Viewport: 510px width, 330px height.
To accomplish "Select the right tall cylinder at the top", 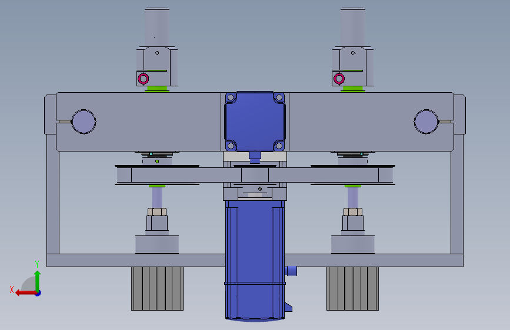I will (x=353, y=27).
